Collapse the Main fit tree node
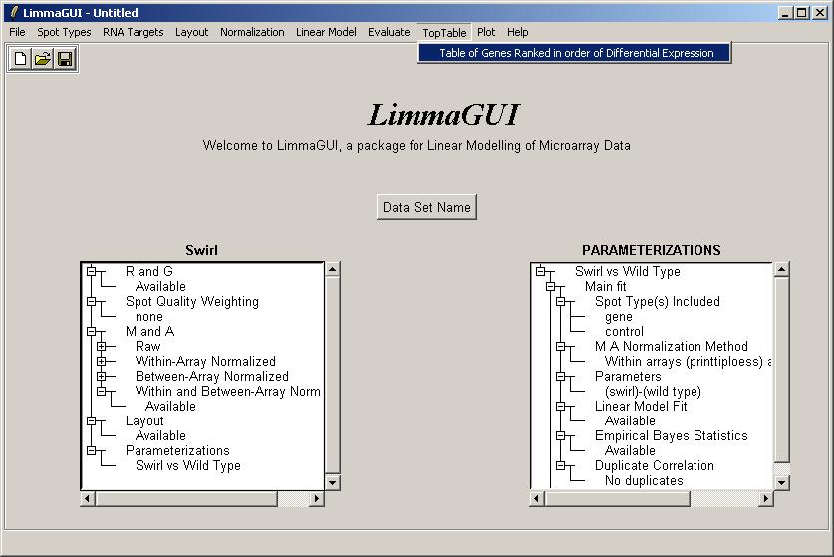 [551, 287]
